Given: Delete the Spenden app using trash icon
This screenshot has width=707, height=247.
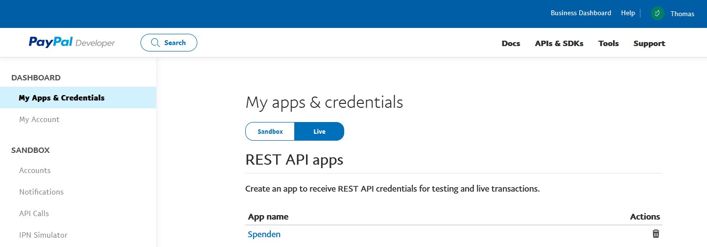Looking at the screenshot, I should point(656,234).
